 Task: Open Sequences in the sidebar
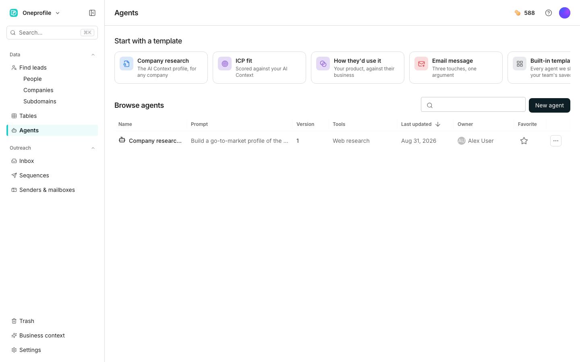52,175
